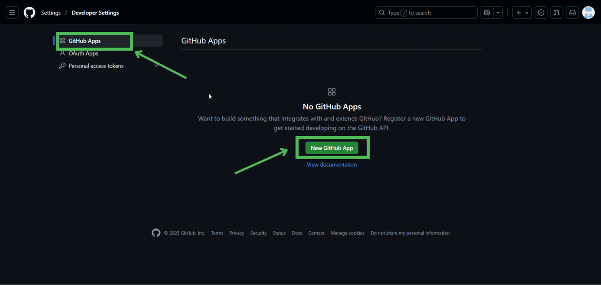Image resolution: width=601 pixels, height=285 pixels.
Task: Click the New GitHub App button
Action: pos(332,148)
